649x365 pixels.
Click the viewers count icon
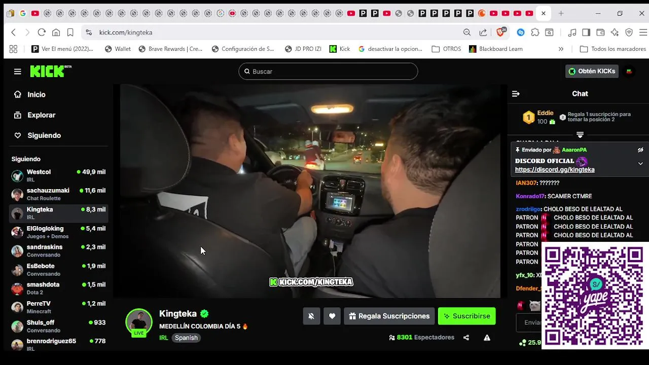(392, 338)
